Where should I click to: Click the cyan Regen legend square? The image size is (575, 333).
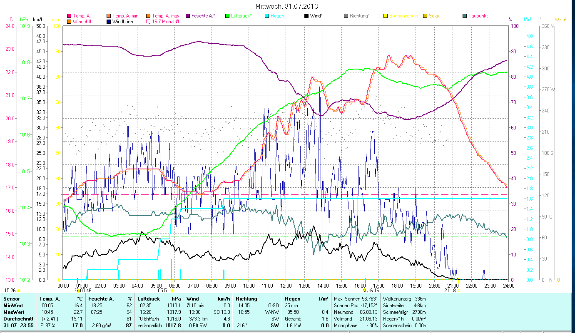tap(267, 16)
